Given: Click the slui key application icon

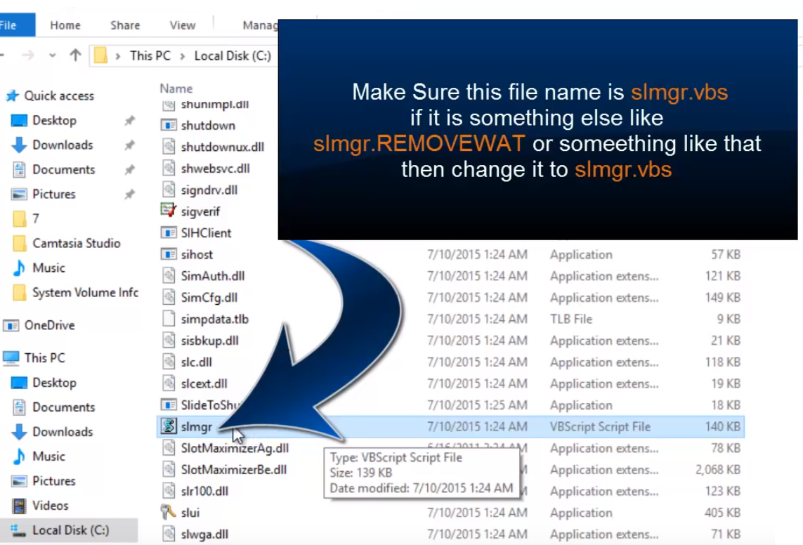Looking at the screenshot, I should coord(169,513).
